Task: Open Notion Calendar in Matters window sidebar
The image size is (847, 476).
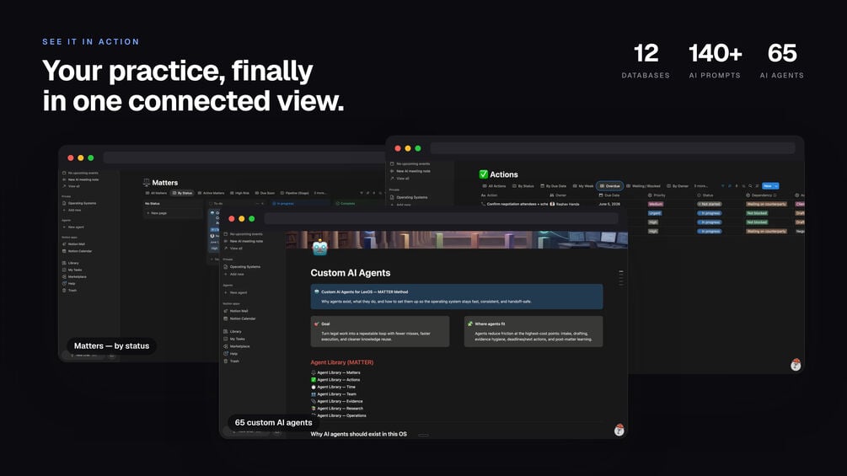Action: tap(78, 251)
